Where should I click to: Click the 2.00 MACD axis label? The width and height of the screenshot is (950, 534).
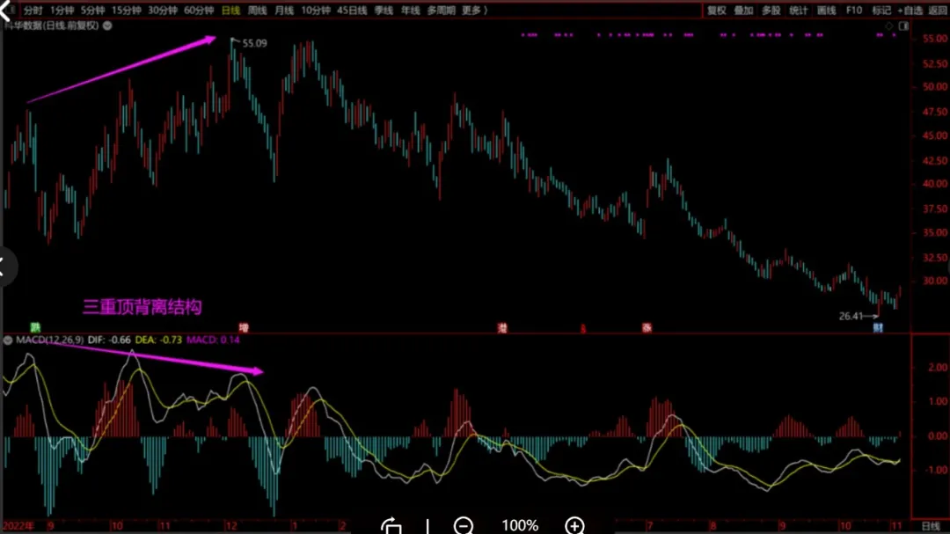(x=938, y=368)
